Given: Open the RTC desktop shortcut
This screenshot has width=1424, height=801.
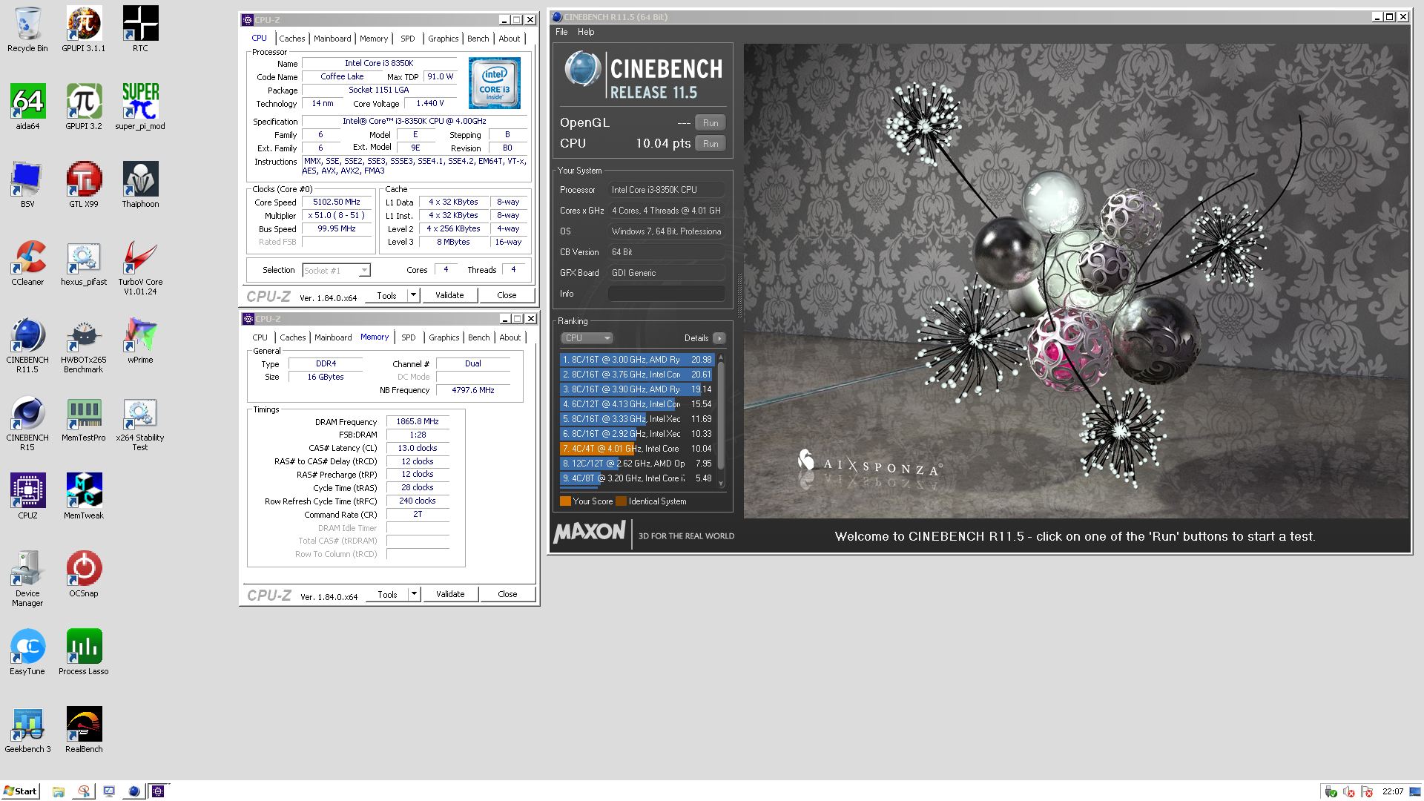Looking at the screenshot, I should [140, 30].
